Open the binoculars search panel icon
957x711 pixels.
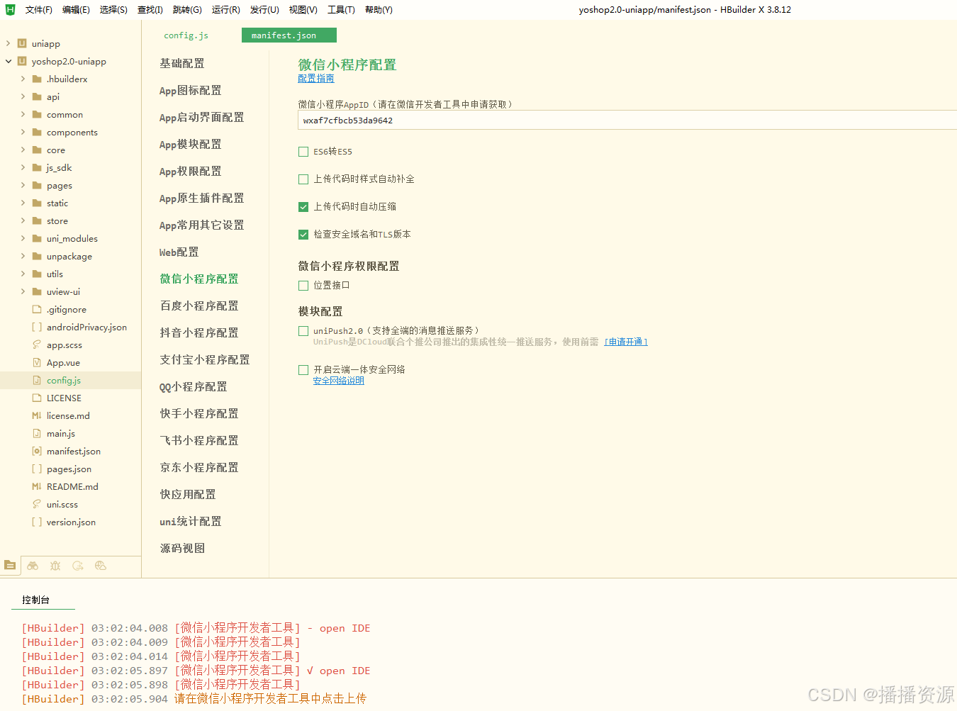coord(33,566)
